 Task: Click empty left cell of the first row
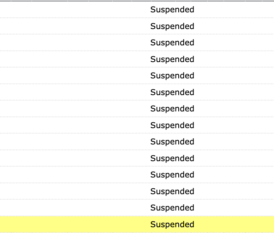[x=54, y=10]
